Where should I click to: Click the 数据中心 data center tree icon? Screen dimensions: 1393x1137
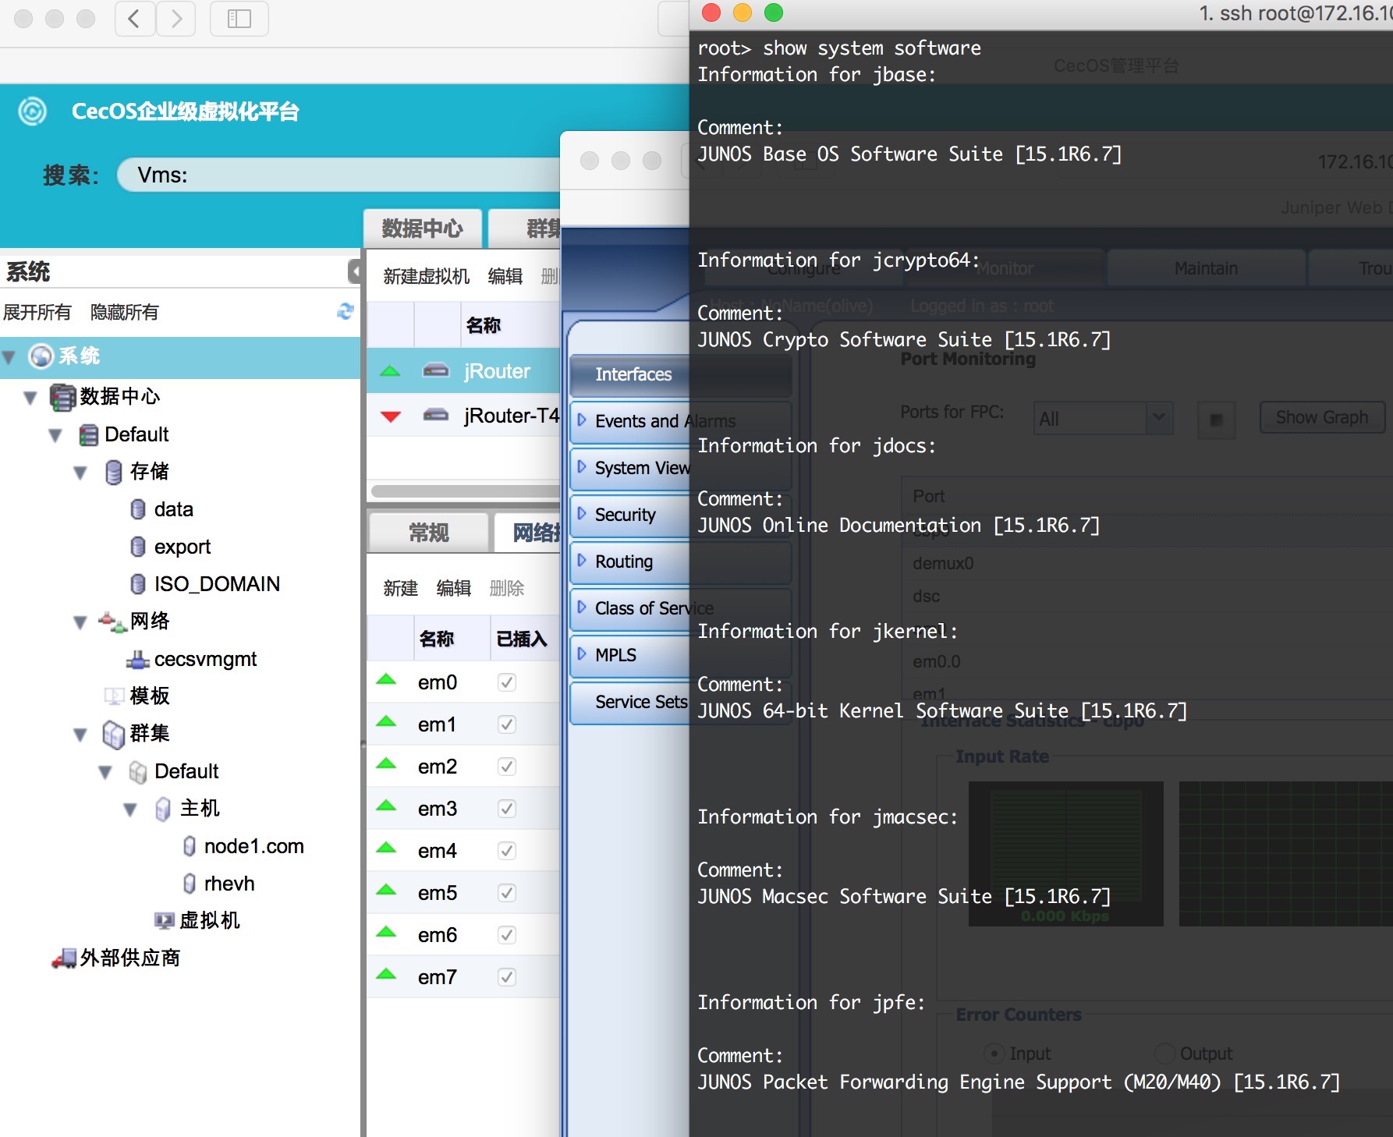point(62,397)
